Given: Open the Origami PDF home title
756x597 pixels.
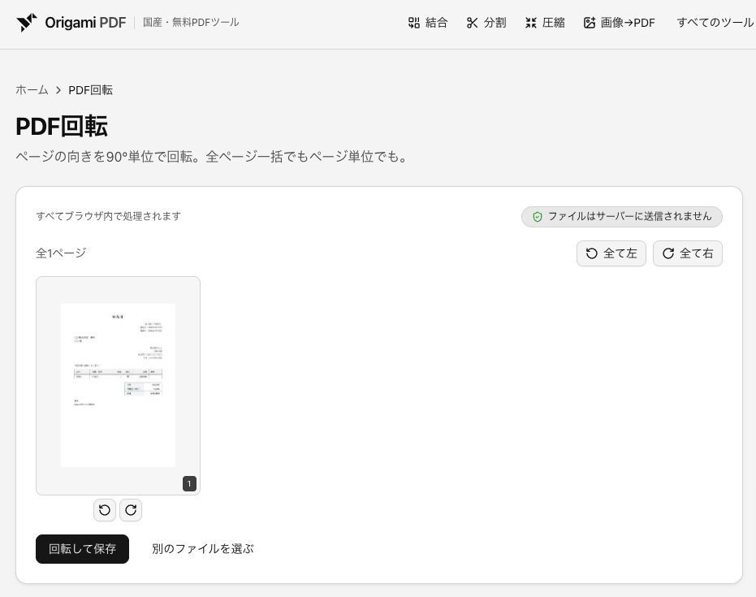Looking at the screenshot, I should (85, 23).
